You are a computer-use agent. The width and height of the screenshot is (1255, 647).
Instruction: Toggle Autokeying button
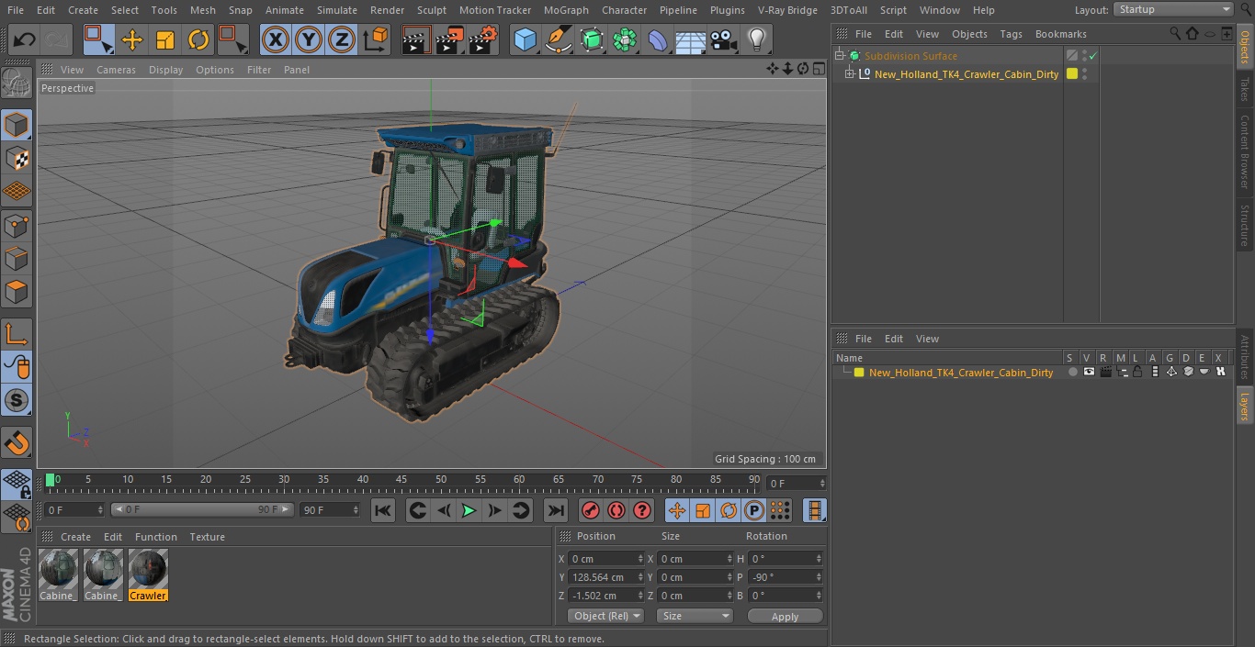point(616,510)
